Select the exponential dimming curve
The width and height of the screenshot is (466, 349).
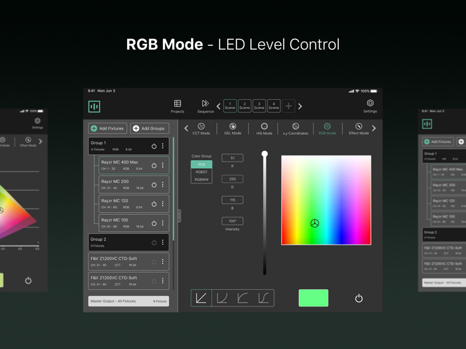(222, 298)
